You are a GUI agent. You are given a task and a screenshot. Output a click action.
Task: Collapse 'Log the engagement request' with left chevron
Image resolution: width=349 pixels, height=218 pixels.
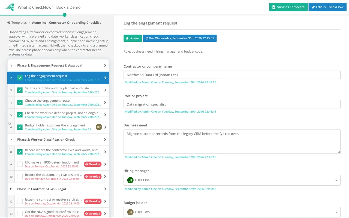point(105,78)
